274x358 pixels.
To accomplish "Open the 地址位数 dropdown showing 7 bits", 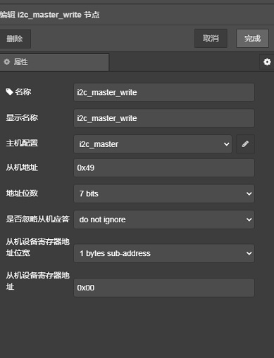I will (164, 193).
